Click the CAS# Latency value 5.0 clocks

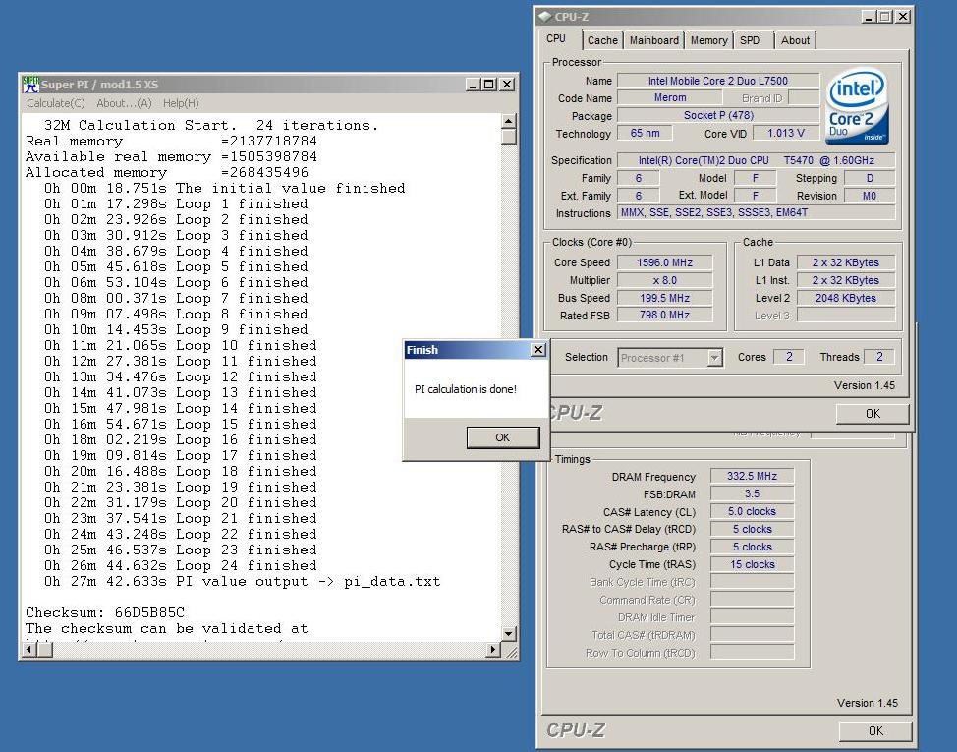click(752, 511)
